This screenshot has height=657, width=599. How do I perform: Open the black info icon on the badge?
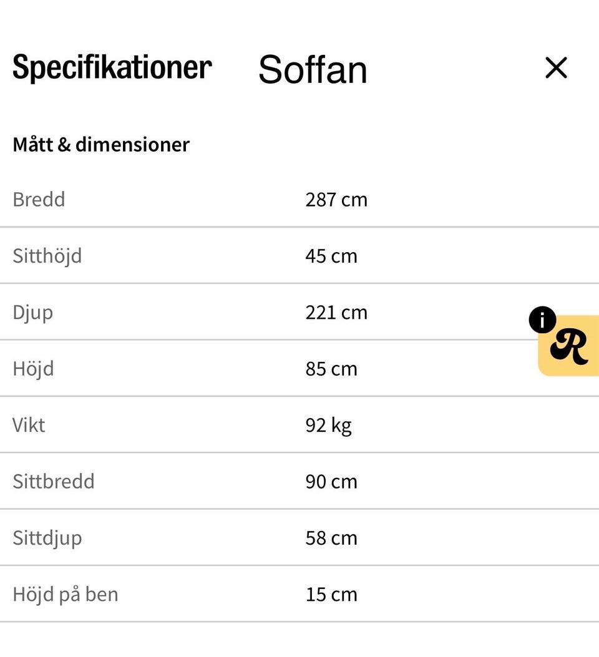542,319
